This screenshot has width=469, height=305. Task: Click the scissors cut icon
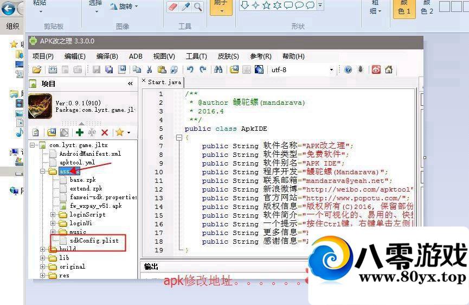coord(149,70)
